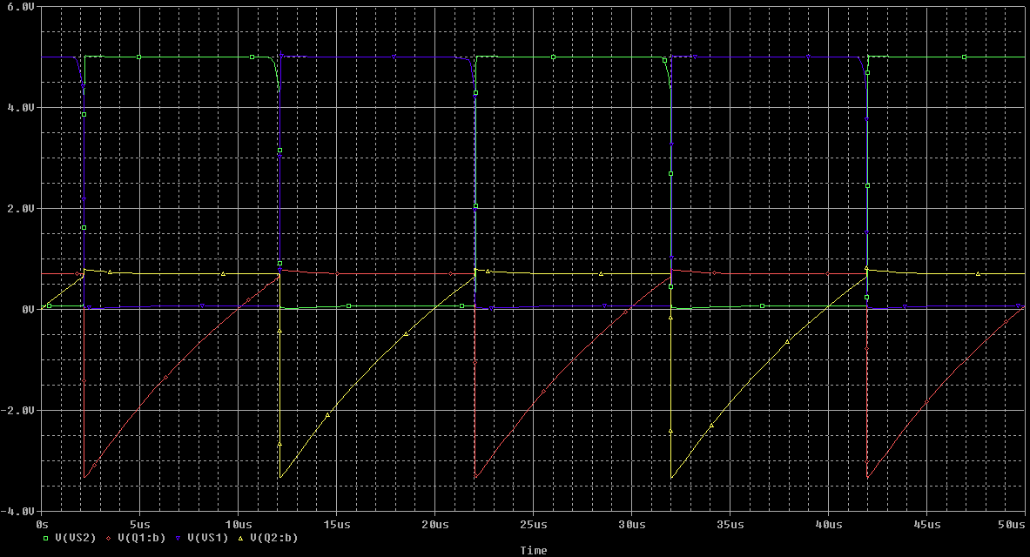Click the 0s x-axis tick label
The image size is (1030, 557).
click(43, 525)
